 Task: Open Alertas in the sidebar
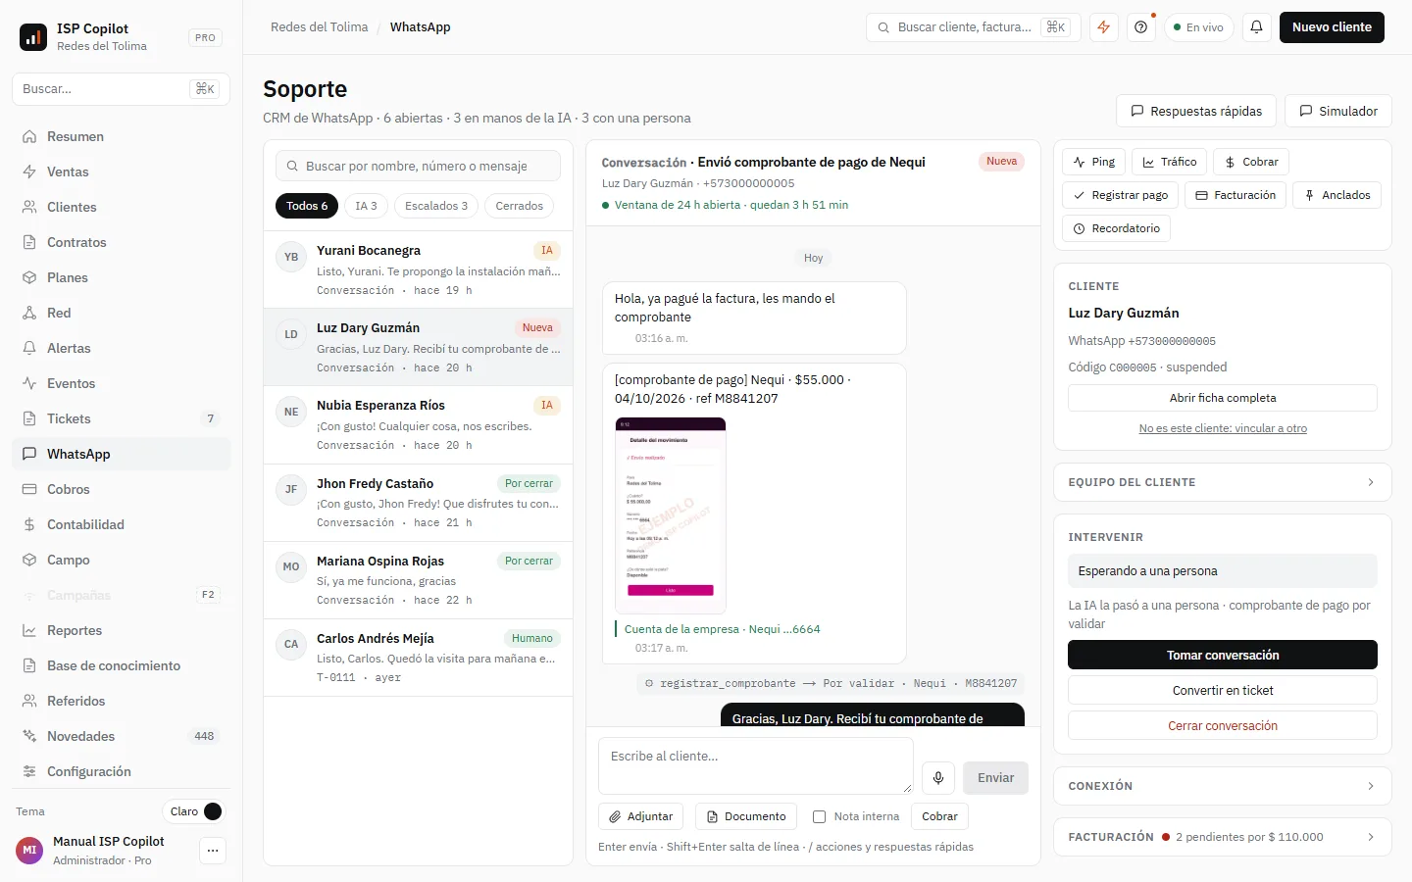point(122,348)
